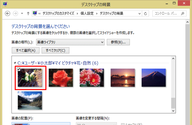Focus the コントロール パネル search field
This screenshot has width=192, height=125.
tap(169, 13)
